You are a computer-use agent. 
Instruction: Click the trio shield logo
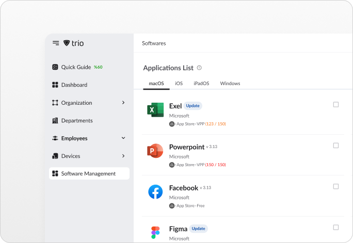click(67, 43)
